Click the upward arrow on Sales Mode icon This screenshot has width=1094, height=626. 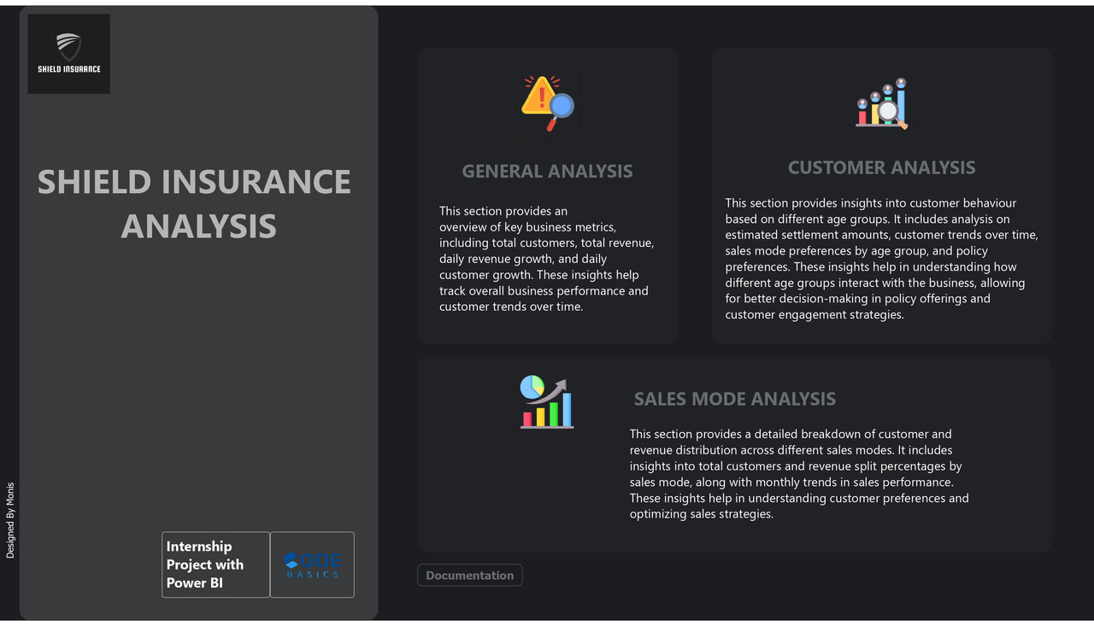coord(564,384)
